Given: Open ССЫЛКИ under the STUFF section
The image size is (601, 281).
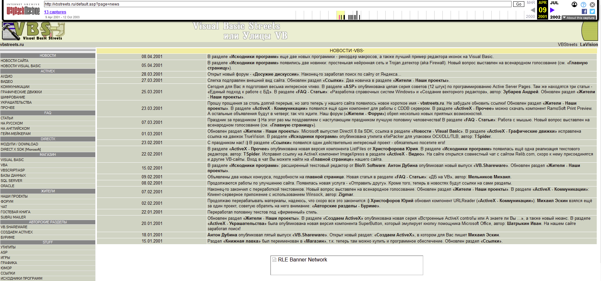Looking at the screenshot, I should (8, 273).
